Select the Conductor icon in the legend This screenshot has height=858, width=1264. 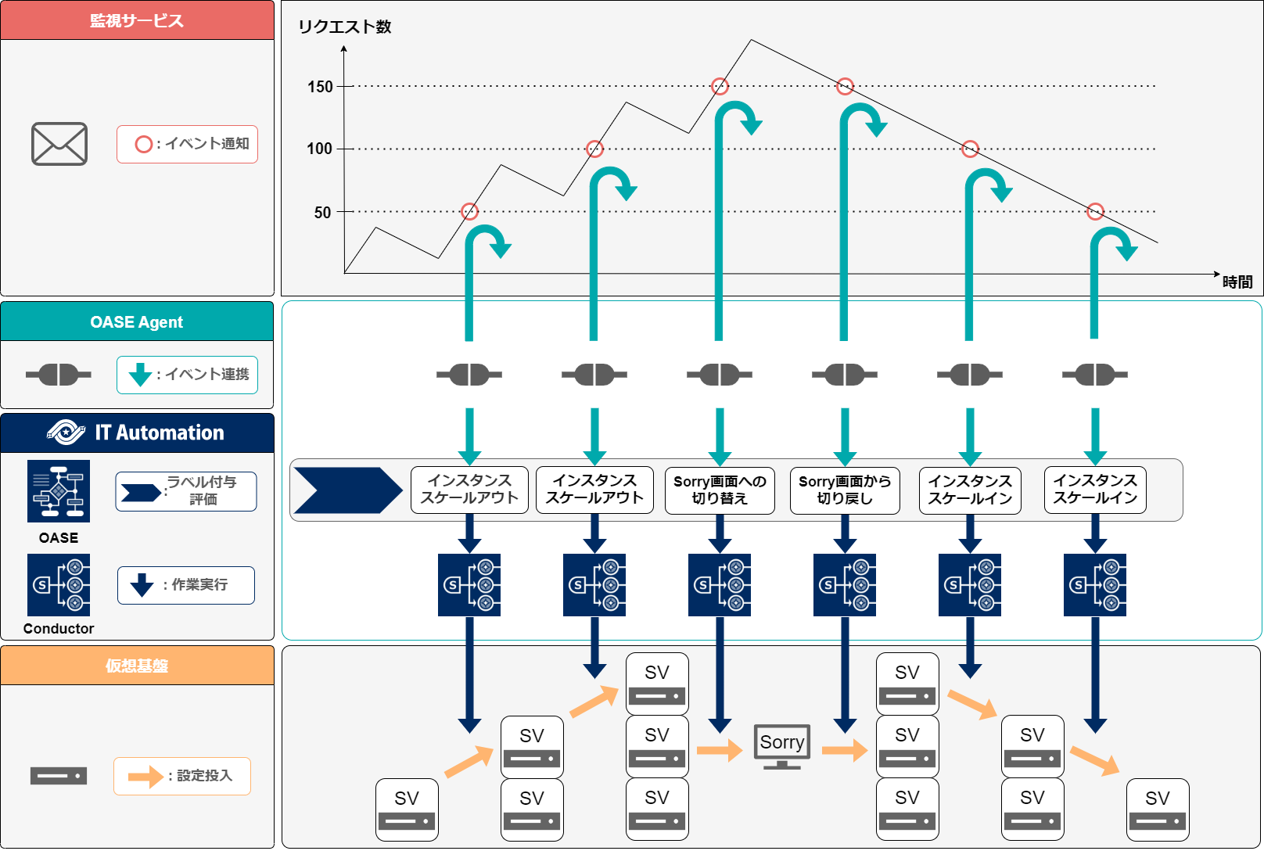(x=59, y=585)
